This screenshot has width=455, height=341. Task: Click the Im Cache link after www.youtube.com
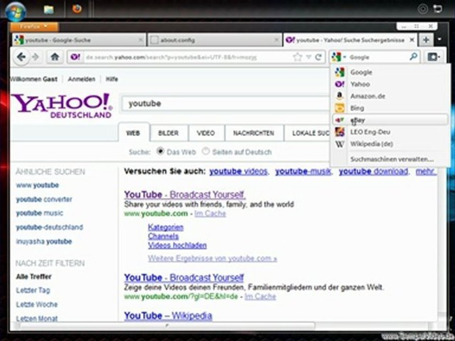pyautogui.click(x=210, y=214)
